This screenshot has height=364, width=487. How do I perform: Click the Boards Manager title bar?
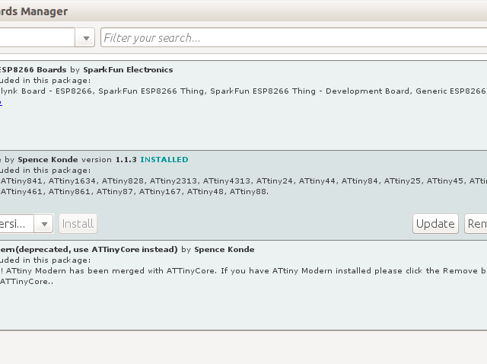(x=243, y=11)
